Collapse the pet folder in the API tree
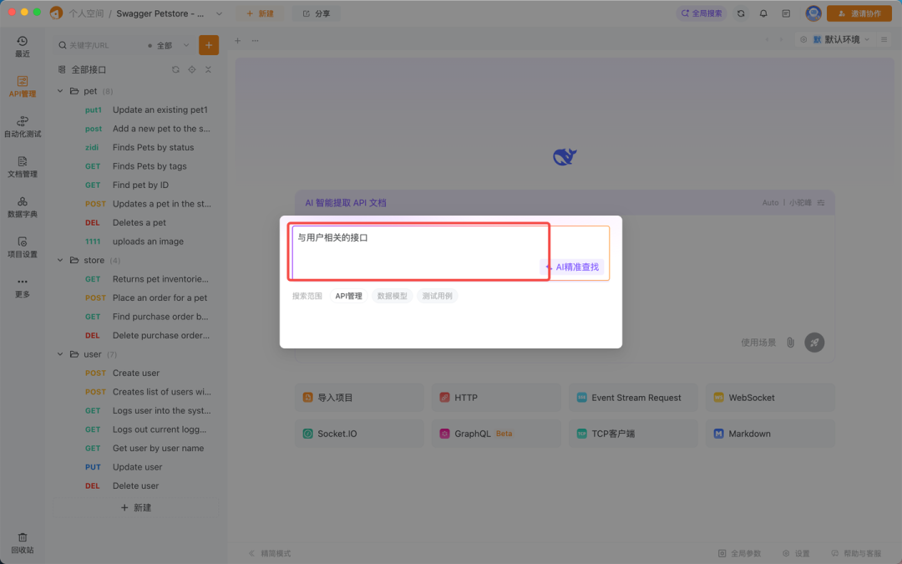Screen dimensions: 902x564 click(59, 90)
